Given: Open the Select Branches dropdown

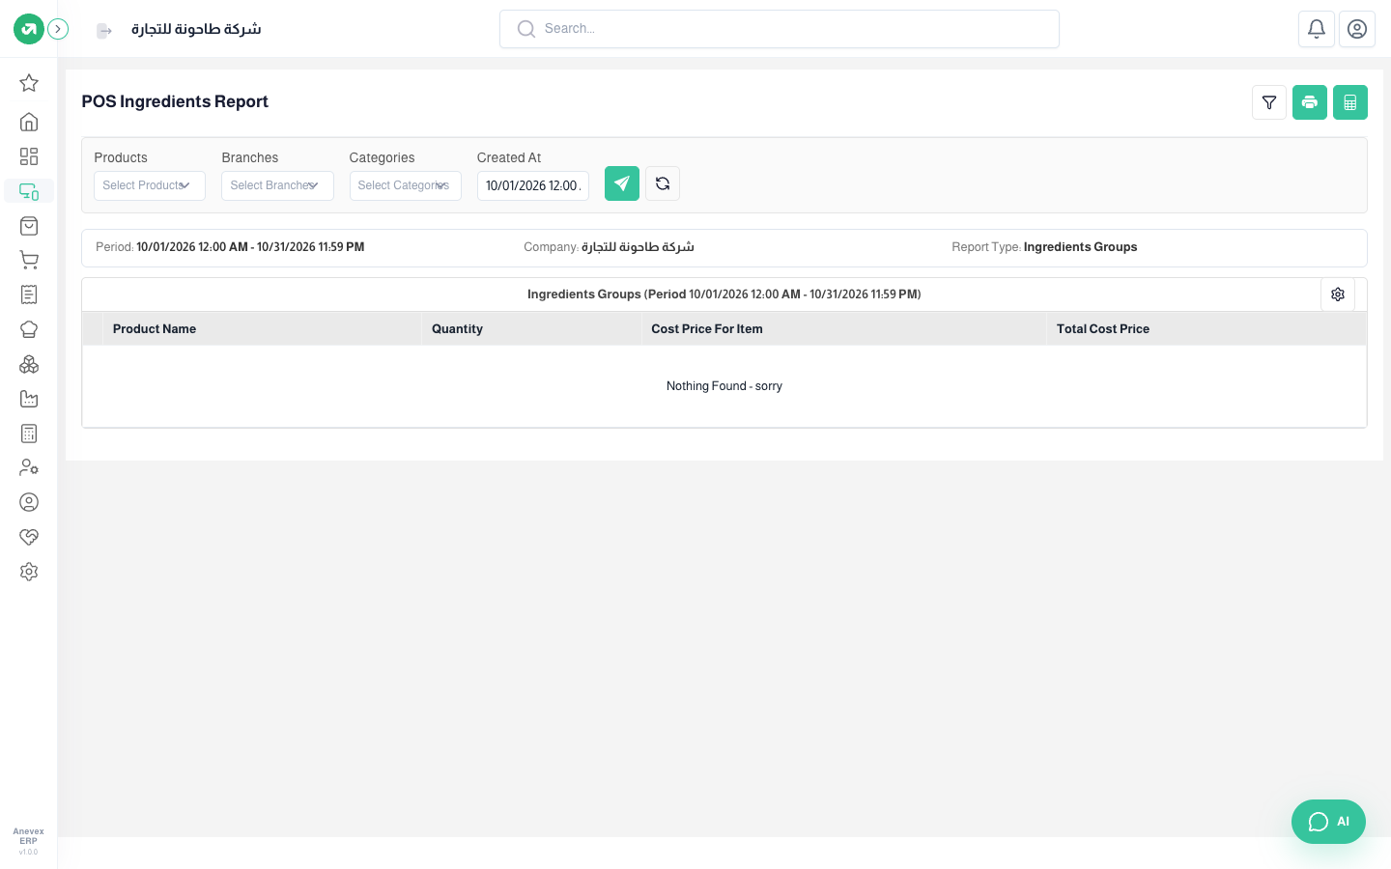Looking at the screenshot, I should 277,185.
